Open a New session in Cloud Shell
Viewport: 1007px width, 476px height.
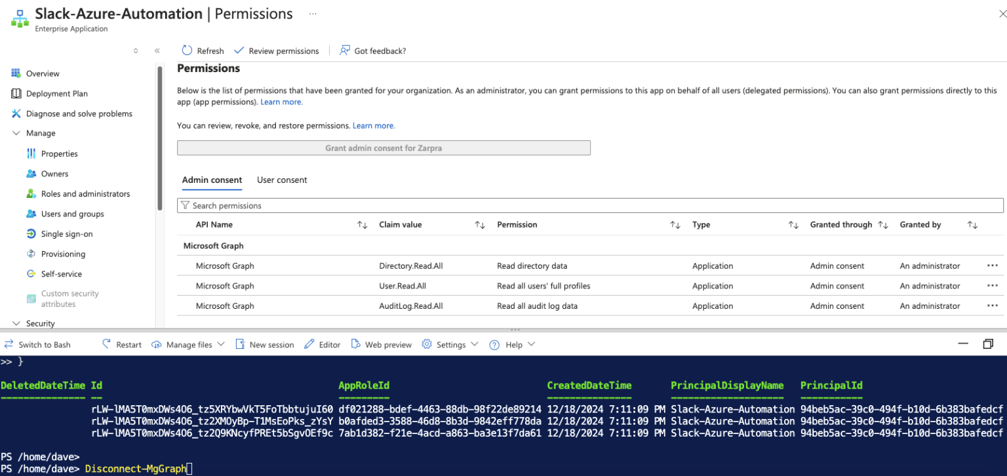[265, 344]
